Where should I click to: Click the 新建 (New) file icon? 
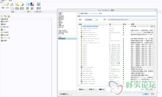(x=3, y=5)
